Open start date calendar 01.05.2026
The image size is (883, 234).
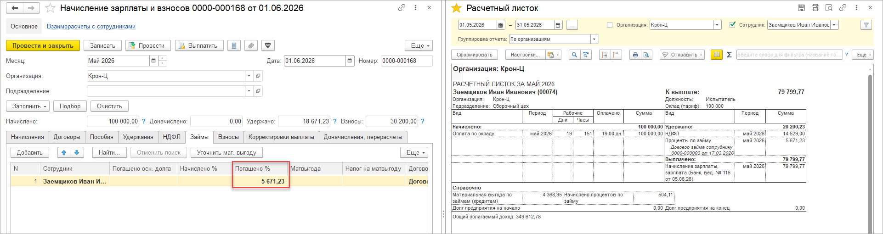501,25
